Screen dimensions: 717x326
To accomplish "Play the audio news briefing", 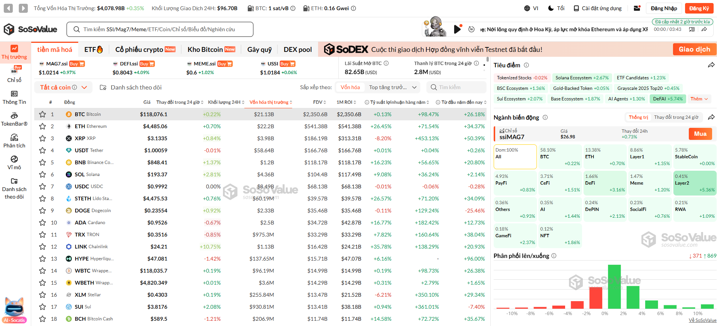I will click(x=457, y=29).
